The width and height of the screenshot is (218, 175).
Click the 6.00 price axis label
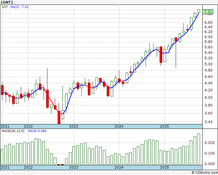click(208, 37)
